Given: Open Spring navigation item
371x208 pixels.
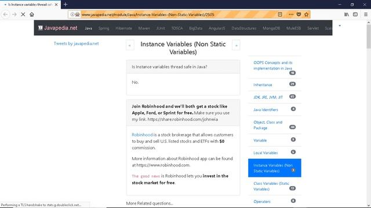Looking at the screenshot, I should (x=104, y=28).
